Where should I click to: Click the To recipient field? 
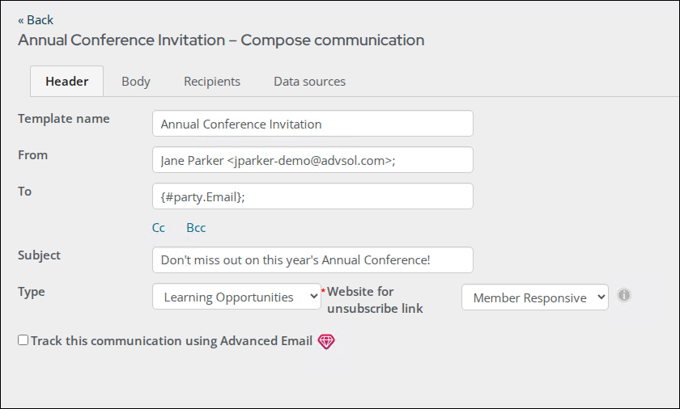[312, 196]
